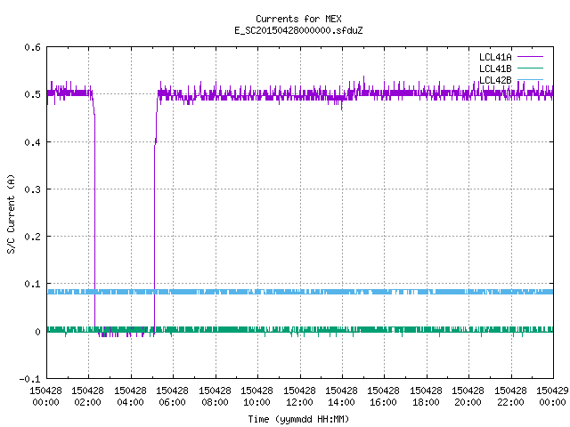Click the green LCL41B legend line sample
570x427 pixels.
click(530, 68)
